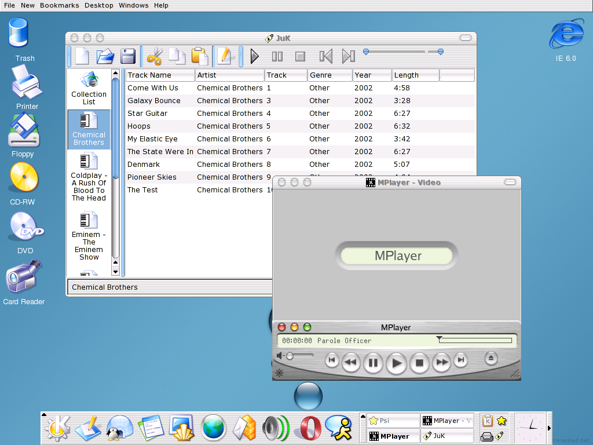593x445 pixels.
Task: Click the New document icon in JuK toolbar
Action: [82, 56]
